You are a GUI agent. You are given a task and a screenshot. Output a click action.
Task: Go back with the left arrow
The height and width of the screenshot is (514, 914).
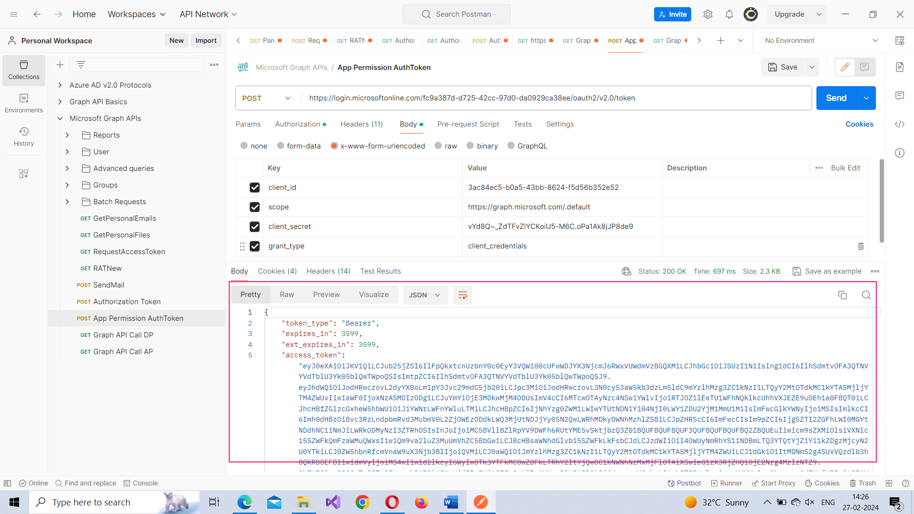click(37, 14)
